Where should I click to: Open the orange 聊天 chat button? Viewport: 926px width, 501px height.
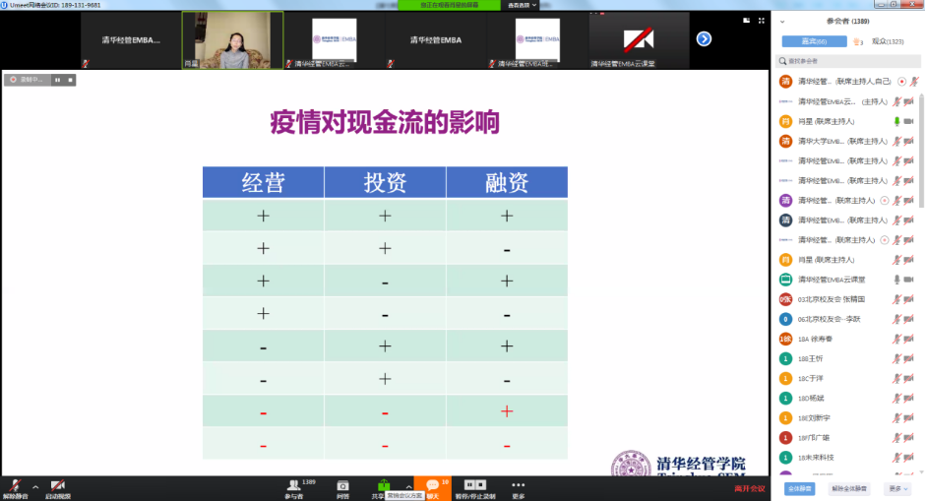click(x=432, y=488)
